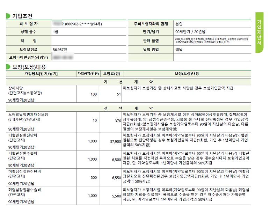
Task: Select the 뇌혈관질환수술비 coverage name
Action: coord(23,153)
